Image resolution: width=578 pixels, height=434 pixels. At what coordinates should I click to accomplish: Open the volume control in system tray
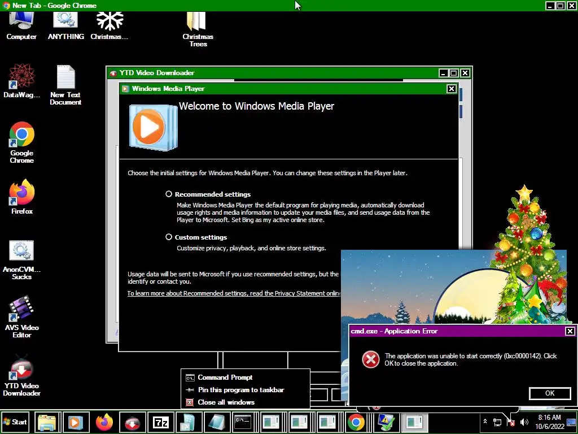click(x=524, y=422)
